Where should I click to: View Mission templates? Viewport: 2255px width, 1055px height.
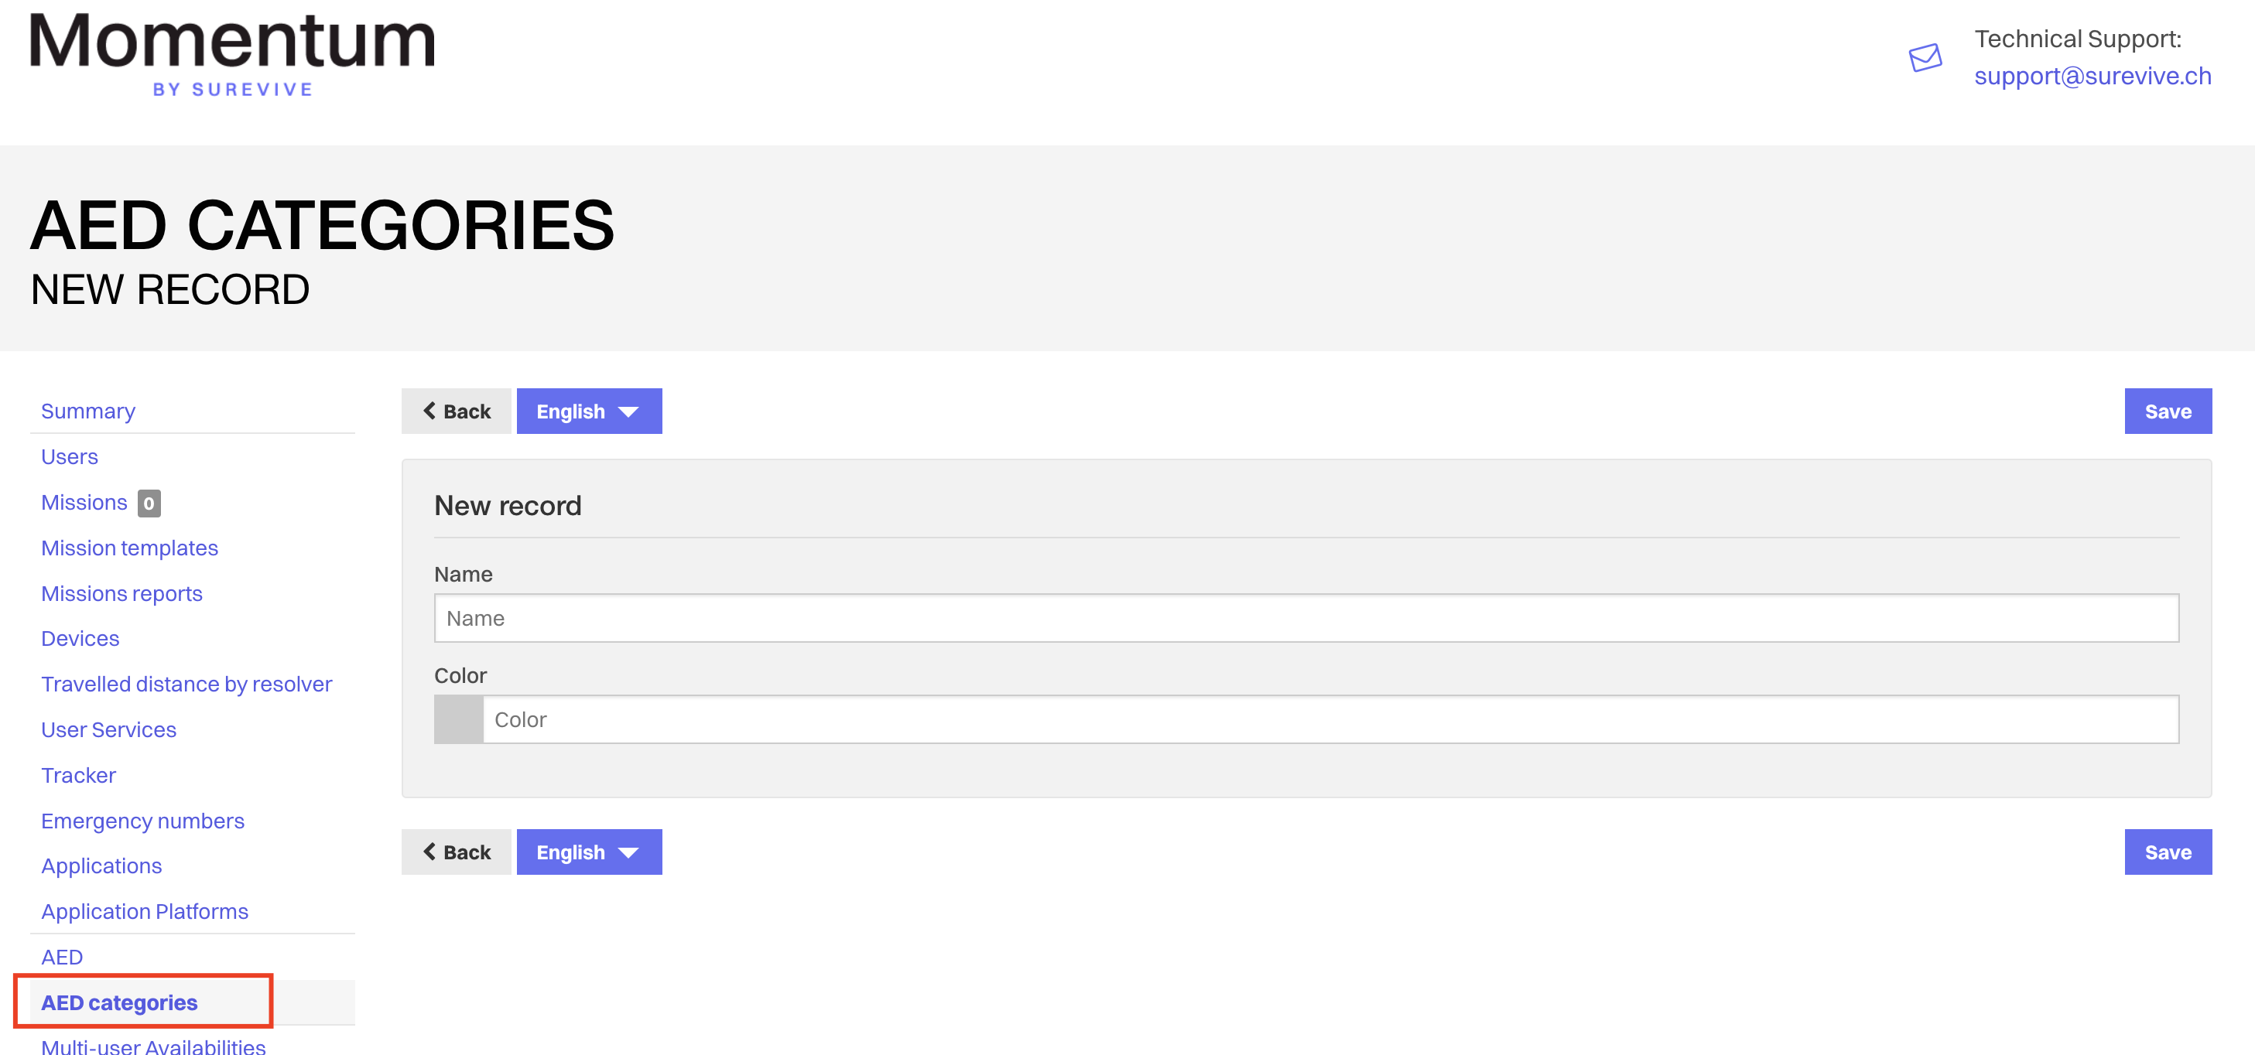128,548
